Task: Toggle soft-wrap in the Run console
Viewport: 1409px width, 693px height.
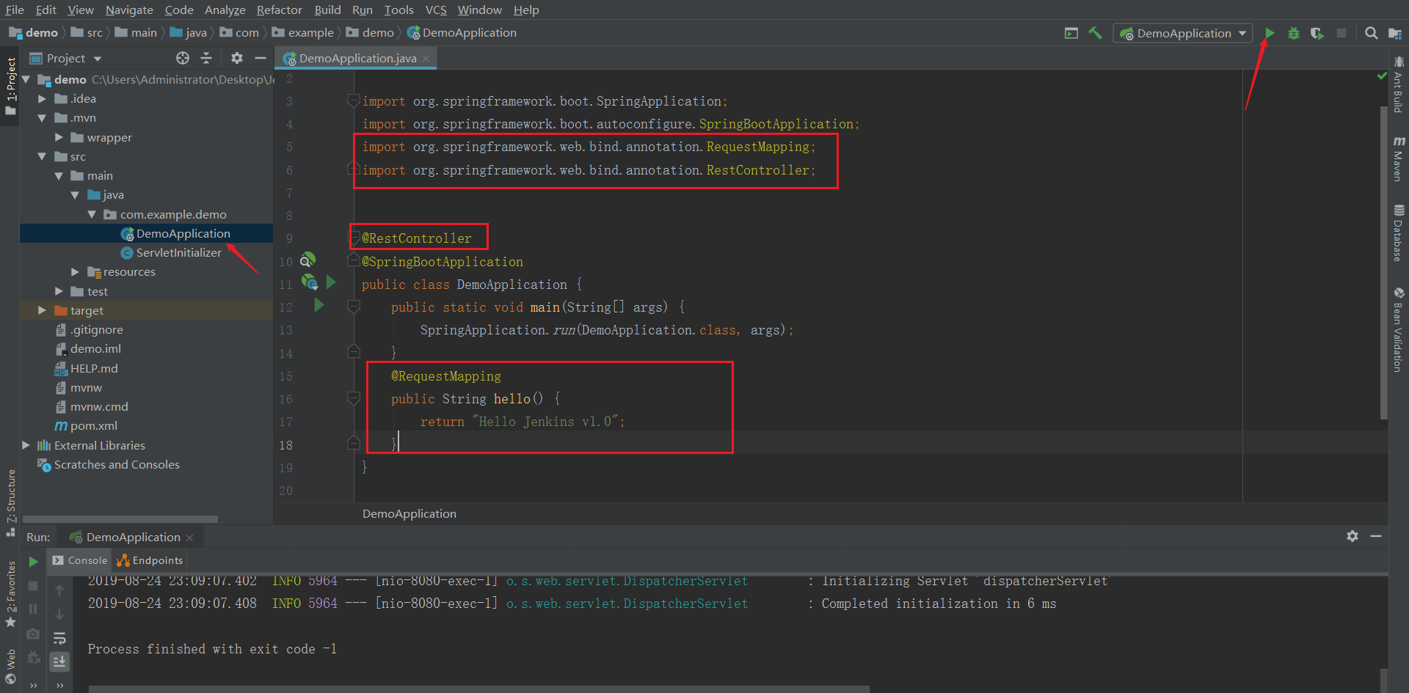Action: pos(59,638)
